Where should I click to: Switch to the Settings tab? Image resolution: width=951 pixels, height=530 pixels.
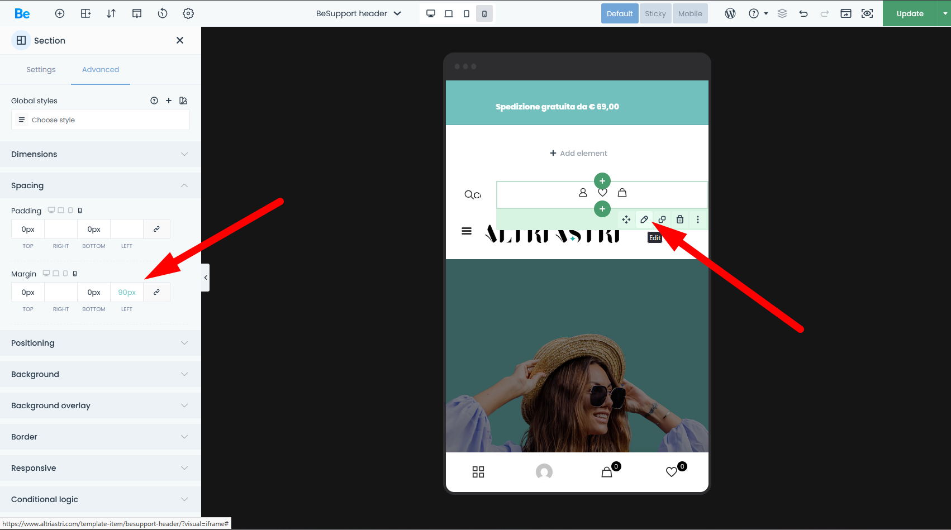pos(41,69)
